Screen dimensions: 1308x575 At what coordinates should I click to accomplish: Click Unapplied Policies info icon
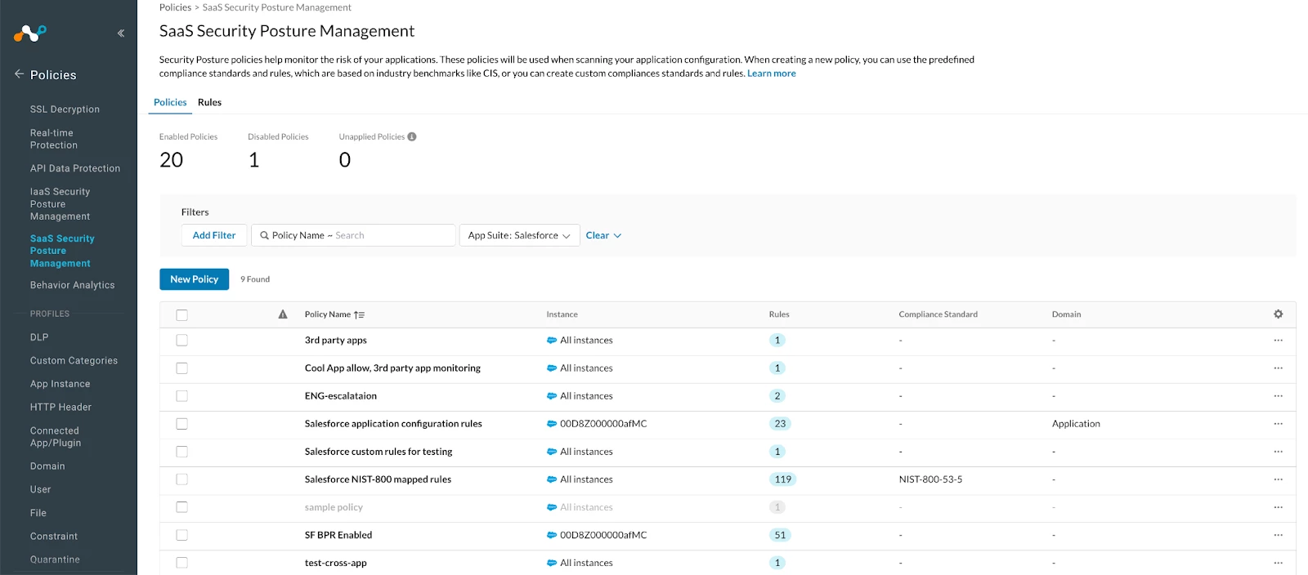412,136
